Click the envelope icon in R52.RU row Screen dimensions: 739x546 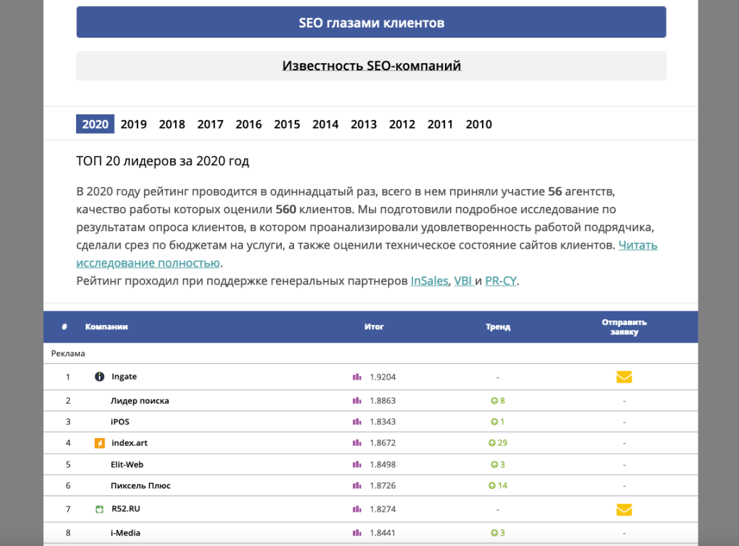click(x=624, y=509)
